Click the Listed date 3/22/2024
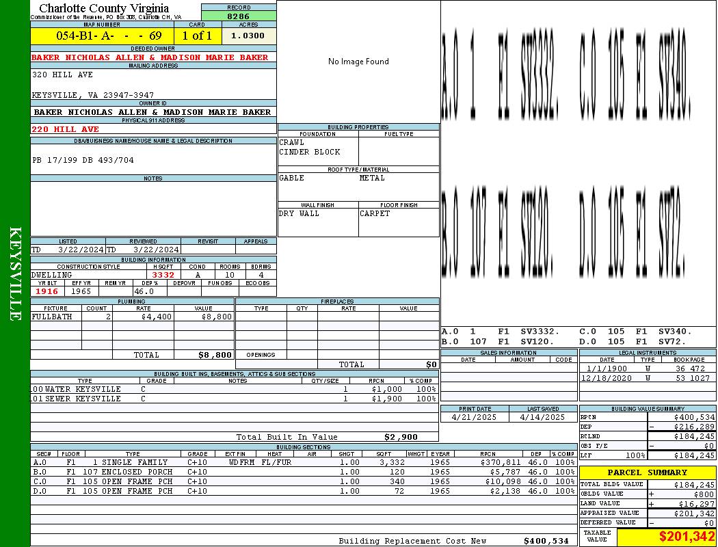This screenshot has height=547, width=718. pos(81,250)
